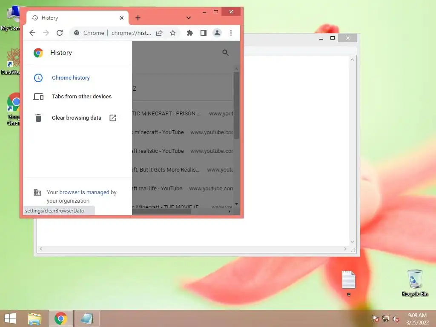Reload the History page
Image resolution: width=436 pixels, height=327 pixels.
(60, 33)
